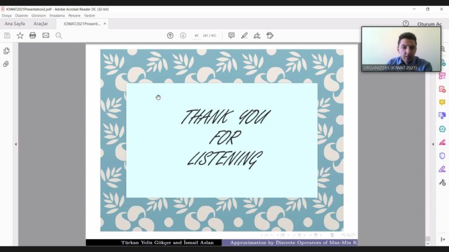Collapse the left navigation pane arrow

tap(16, 144)
